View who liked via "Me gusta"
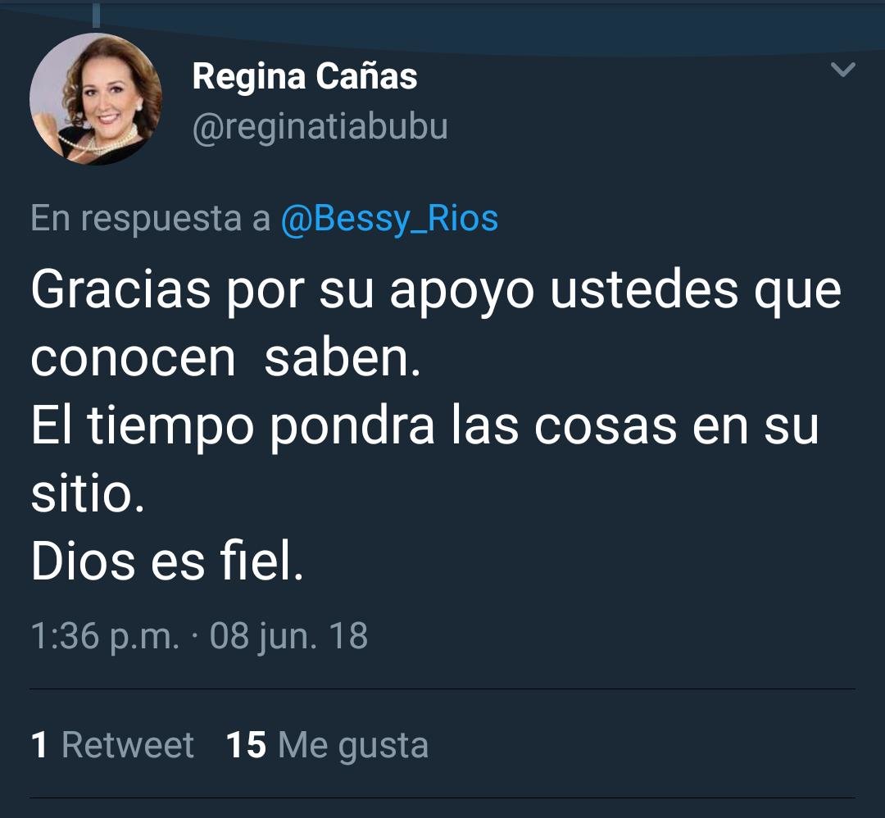Image resolution: width=885 pixels, height=818 pixels. [353, 745]
